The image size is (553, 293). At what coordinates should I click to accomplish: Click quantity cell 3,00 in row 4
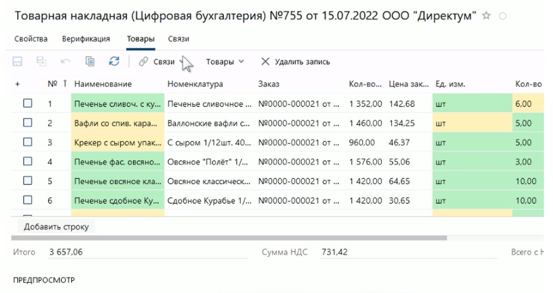tap(528, 162)
